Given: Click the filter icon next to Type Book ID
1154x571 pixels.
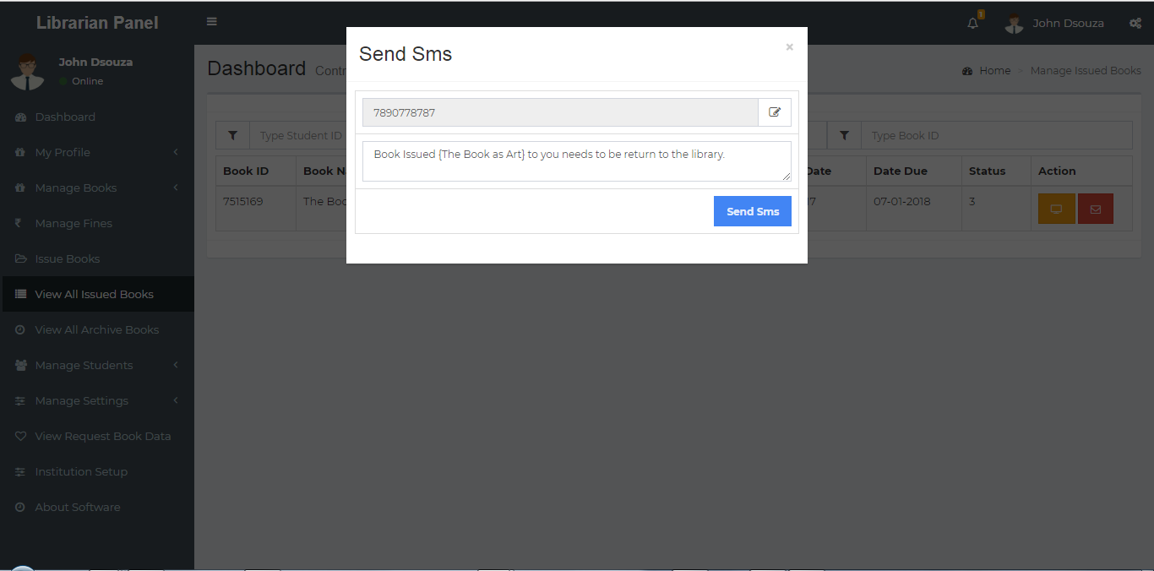Looking at the screenshot, I should click(844, 135).
